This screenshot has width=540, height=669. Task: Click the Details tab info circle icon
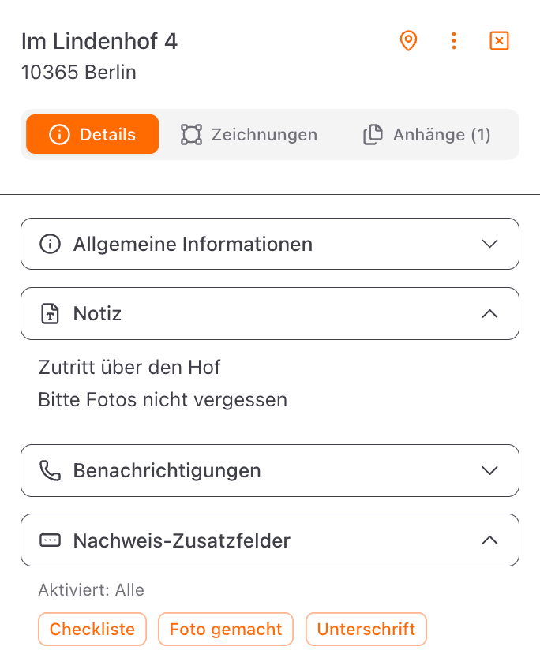[63, 134]
